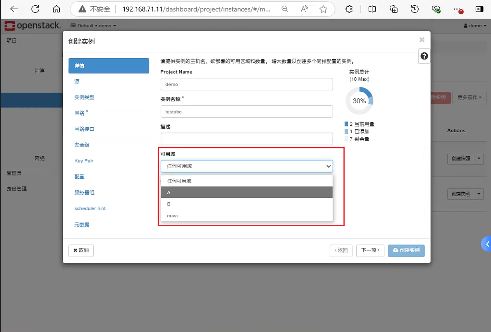This screenshot has width=491, height=332.
Task: Open the split screen icon
Action: [372, 9]
